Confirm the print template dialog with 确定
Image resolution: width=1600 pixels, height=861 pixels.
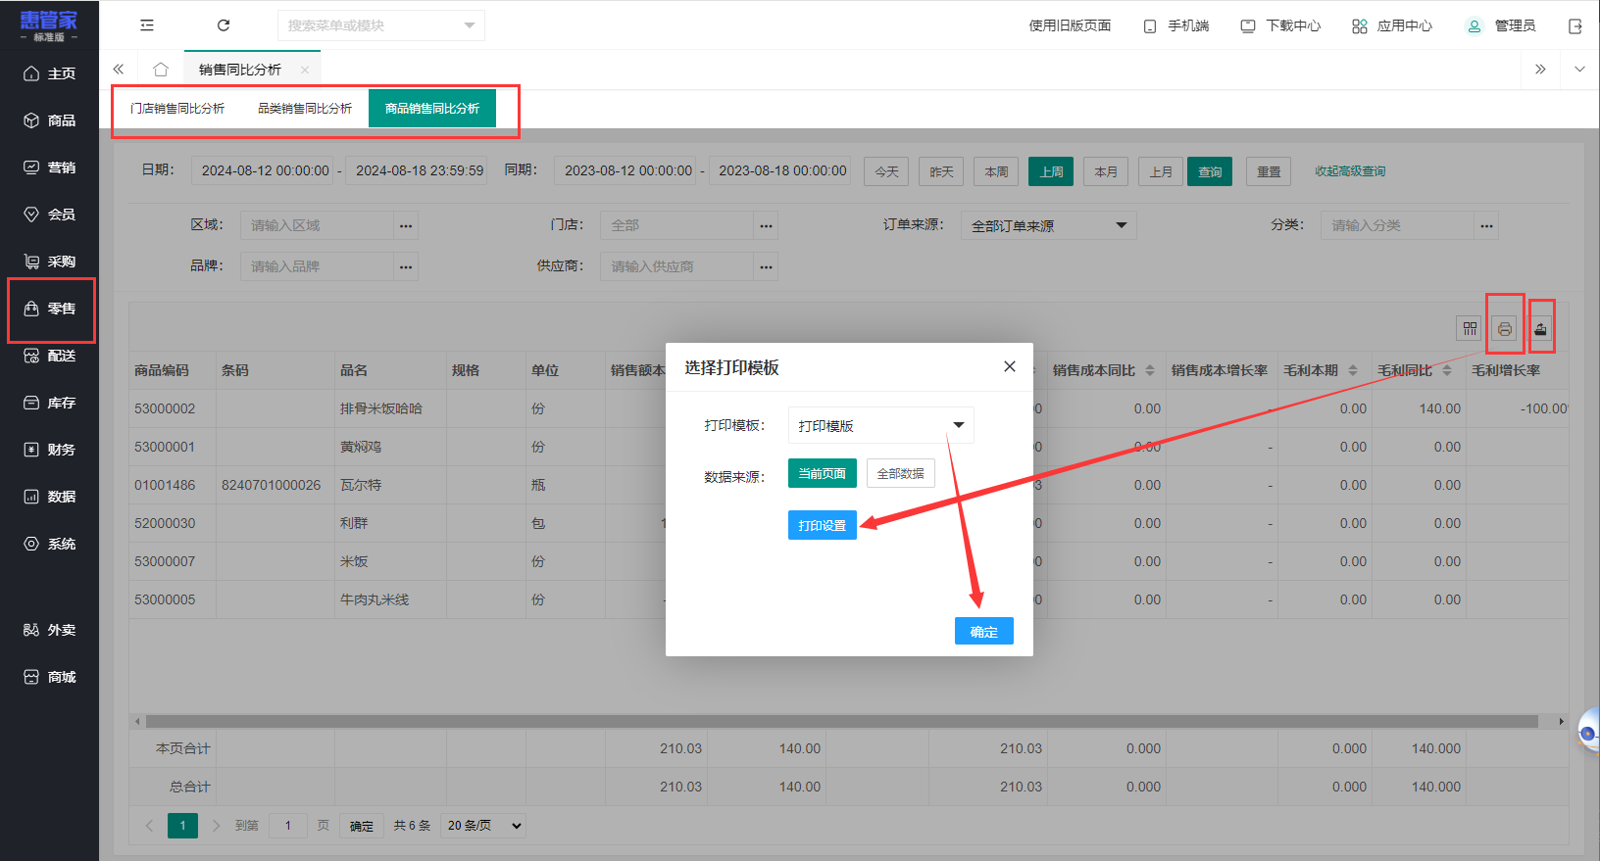pos(984,631)
